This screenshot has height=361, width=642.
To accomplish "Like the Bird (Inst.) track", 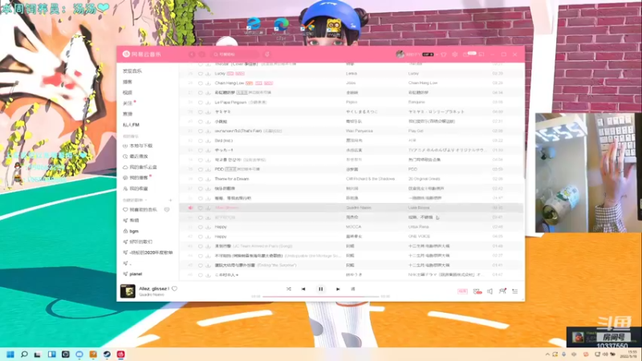I will click(x=200, y=140).
